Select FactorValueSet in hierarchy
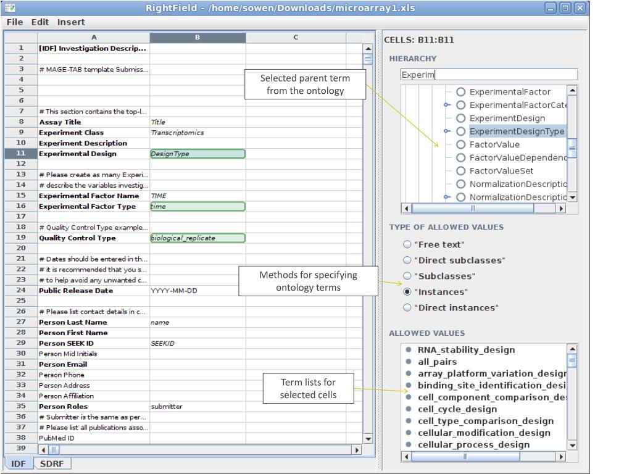 [x=501, y=171]
